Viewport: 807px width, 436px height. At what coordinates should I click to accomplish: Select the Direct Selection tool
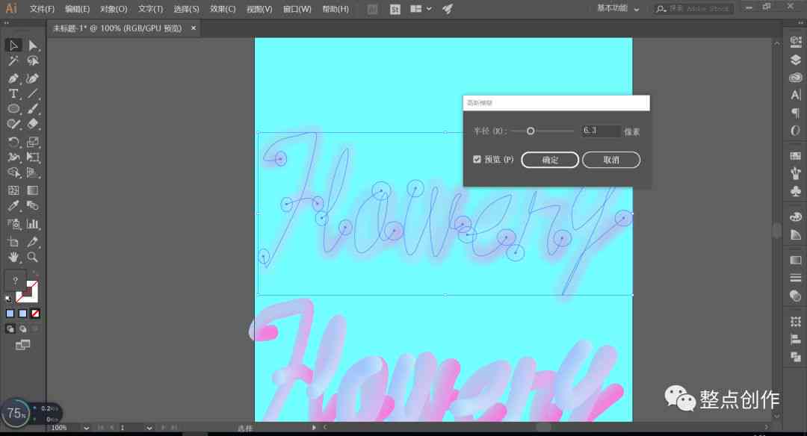point(33,46)
